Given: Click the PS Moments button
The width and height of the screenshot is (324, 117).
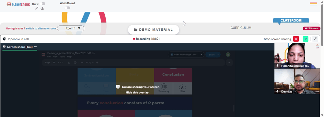Looking at the screenshot, I should coord(311,28).
